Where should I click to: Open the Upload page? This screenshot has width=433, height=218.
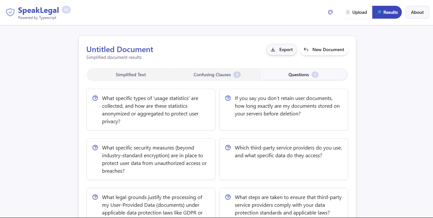(356, 12)
